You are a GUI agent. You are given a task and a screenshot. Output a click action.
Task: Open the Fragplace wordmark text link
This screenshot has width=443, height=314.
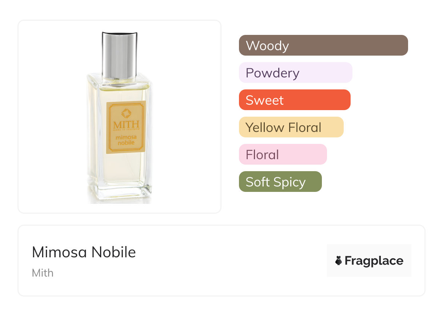pos(374,261)
